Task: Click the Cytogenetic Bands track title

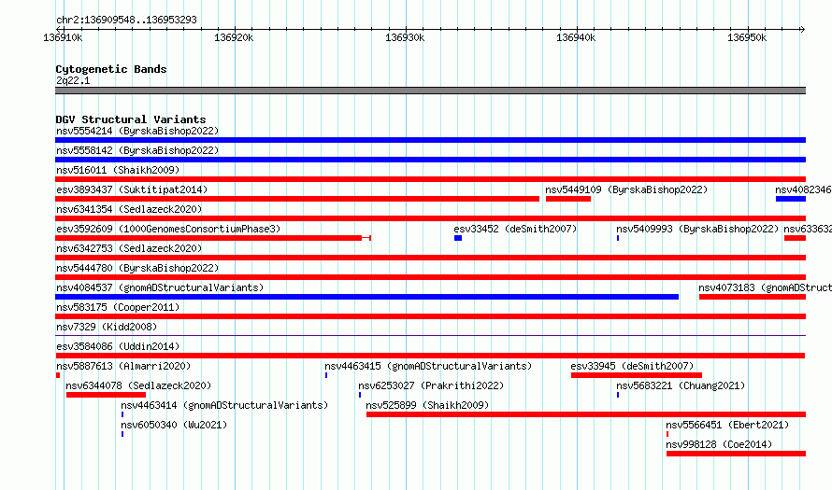Action: pyautogui.click(x=111, y=69)
